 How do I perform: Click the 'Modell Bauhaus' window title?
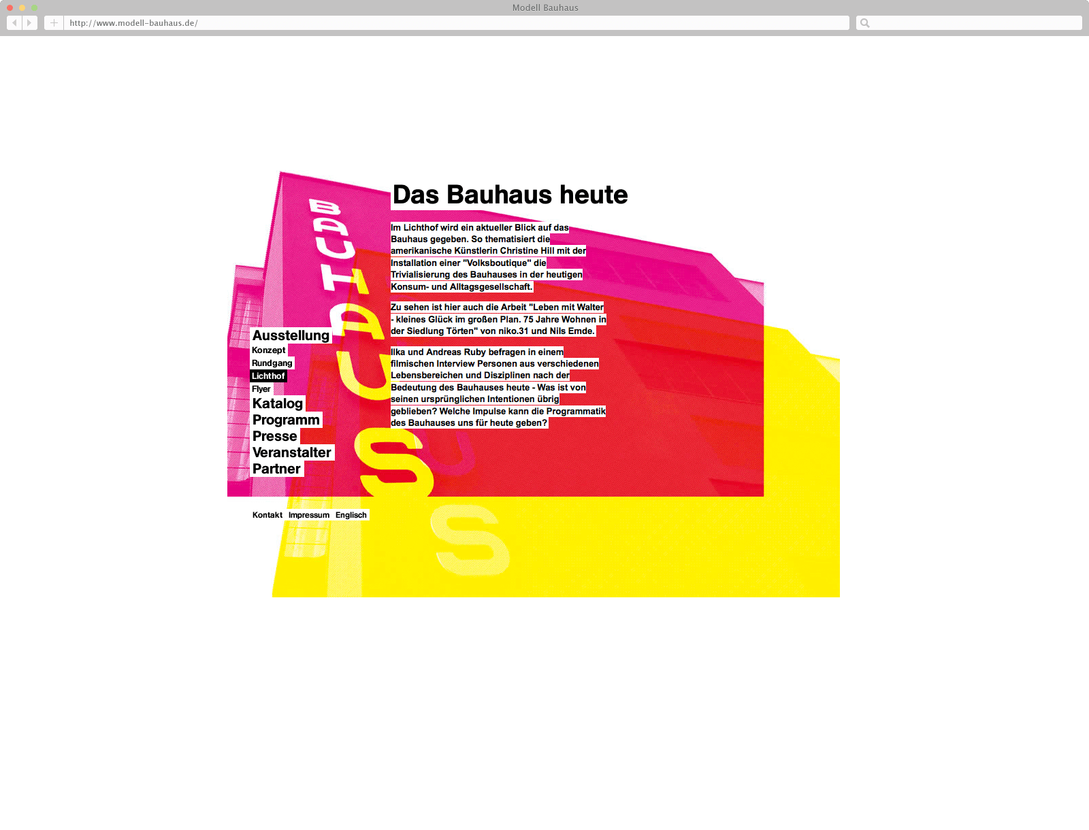point(545,7)
